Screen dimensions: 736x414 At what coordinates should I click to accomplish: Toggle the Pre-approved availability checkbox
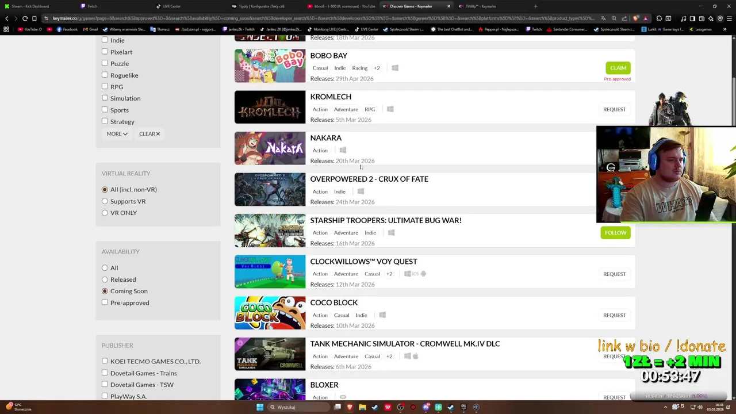[105, 302]
